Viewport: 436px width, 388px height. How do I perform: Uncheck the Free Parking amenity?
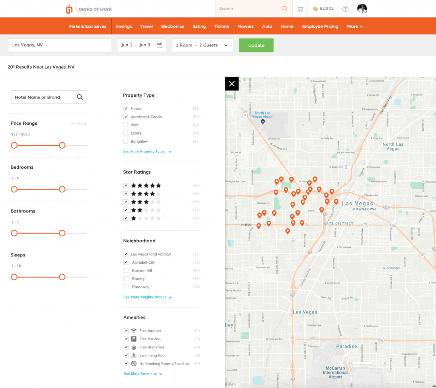tap(126, 339)
